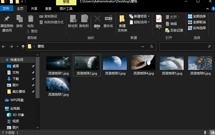This screenshot has height=135, width=215.
Task: Click Select all (全部选择)
Action: click(x=197, y=16)
